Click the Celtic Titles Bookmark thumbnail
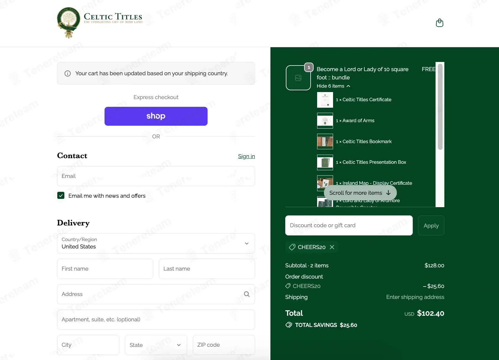The width and height of the screenshot is (499, 360). pos(325,142)
